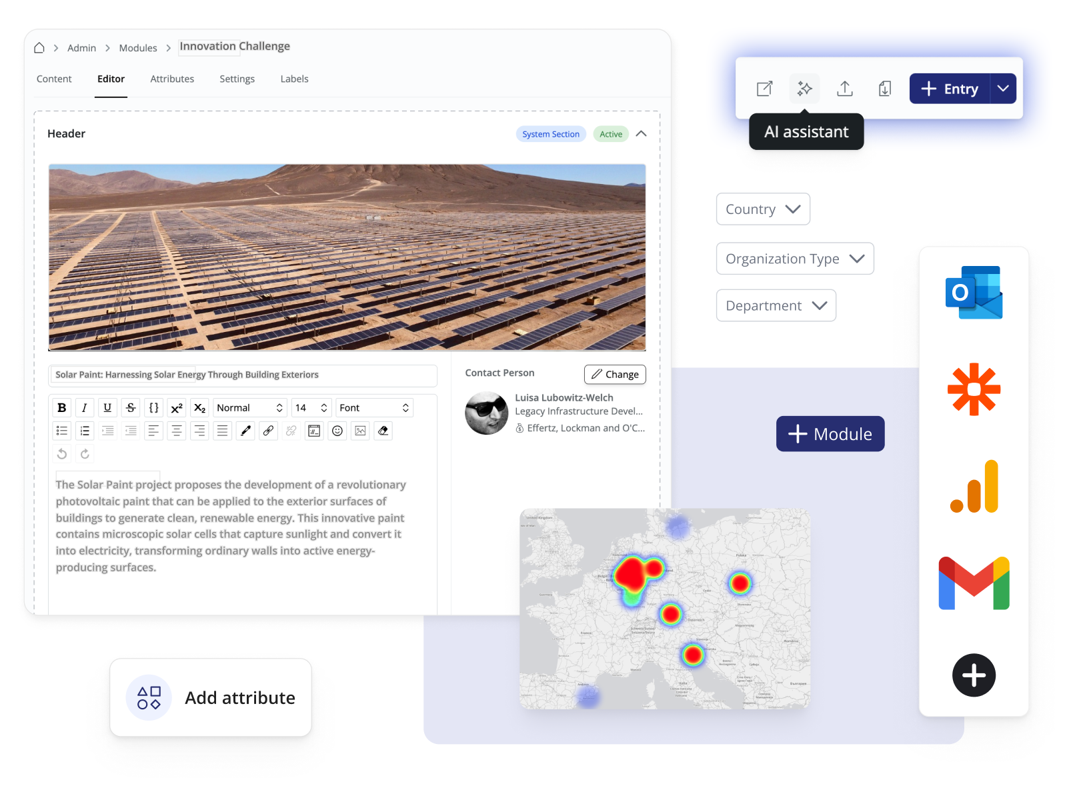The height and width of the screenshot is (800, 1067).
Task: Click the title field Solar Paint
Action: coord(243,375)
